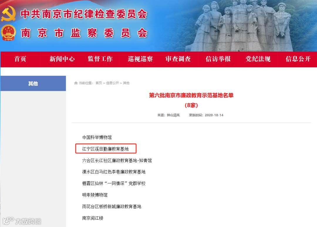The image size is (317, 227).
Task: Click the 首页 breadcrumb link
Action: pyautogui.click(x=99, y=83)
